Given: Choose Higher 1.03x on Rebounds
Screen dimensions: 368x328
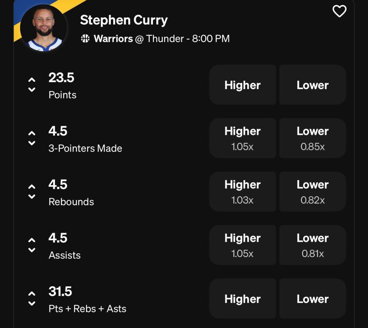Looking at the screenshot, I should point(243,191).
